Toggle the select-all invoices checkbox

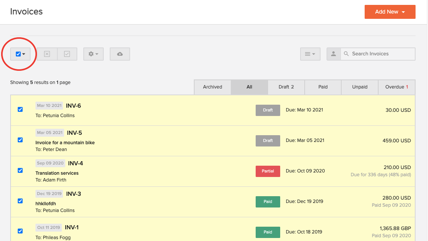(18, 54)
